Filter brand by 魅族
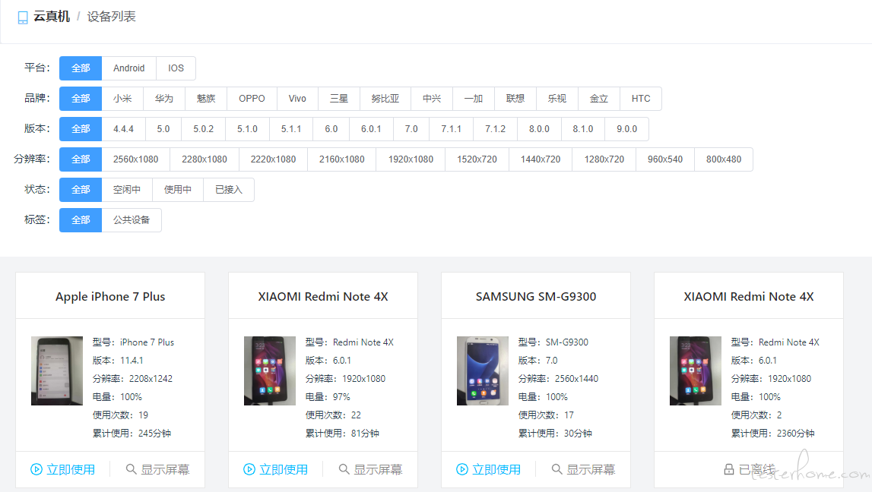 click(206, 98)
